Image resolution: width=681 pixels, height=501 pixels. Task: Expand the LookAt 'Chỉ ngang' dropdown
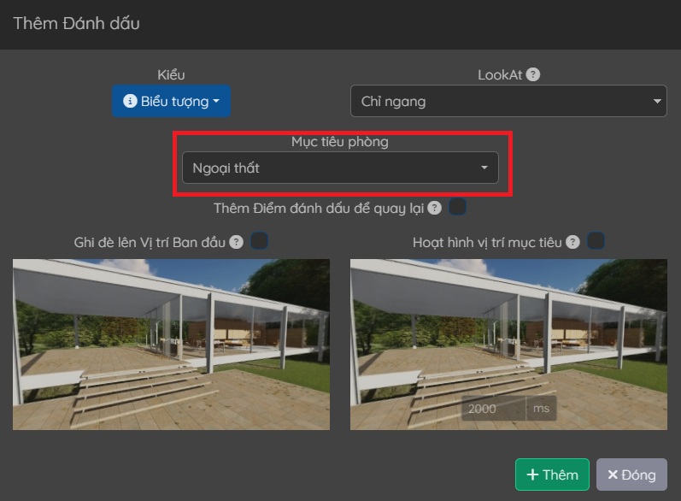click(508, 102)
